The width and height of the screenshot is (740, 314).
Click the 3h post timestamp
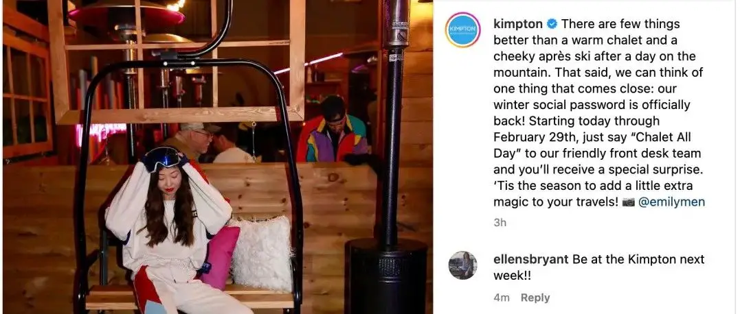(500, 222)
